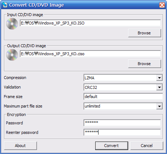Image resolution: width=167 pixels, height=154 pixels.
Task: Open the Maximum part file size dropdown
Action: [159, 106]
